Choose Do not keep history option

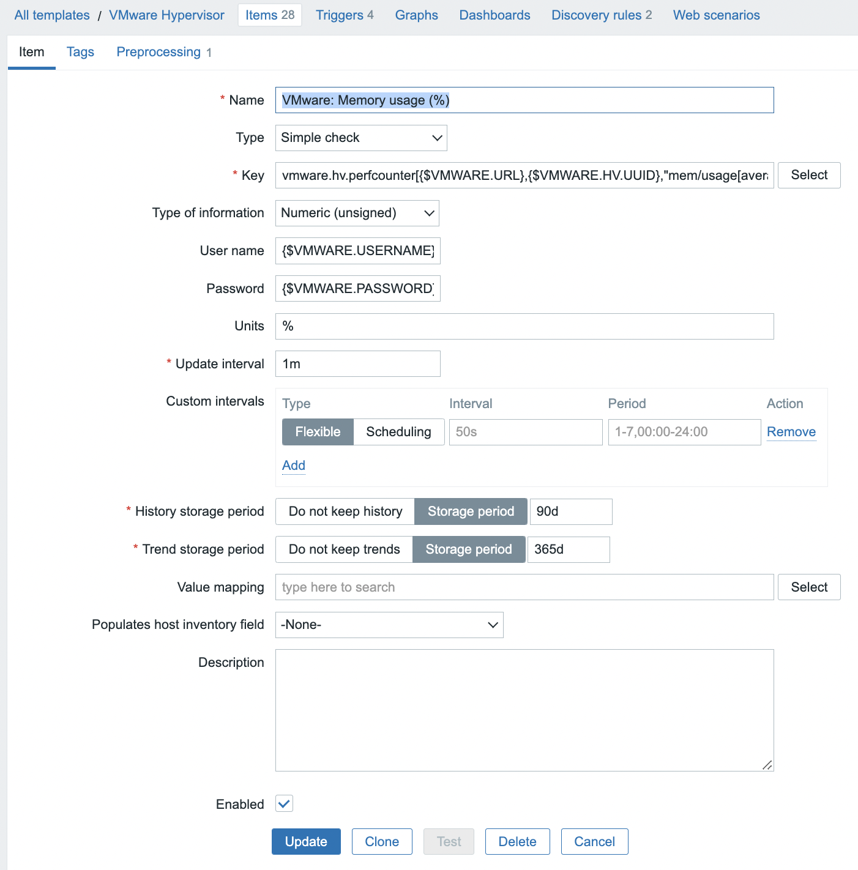pyautogui.click(x=345, y=511)
